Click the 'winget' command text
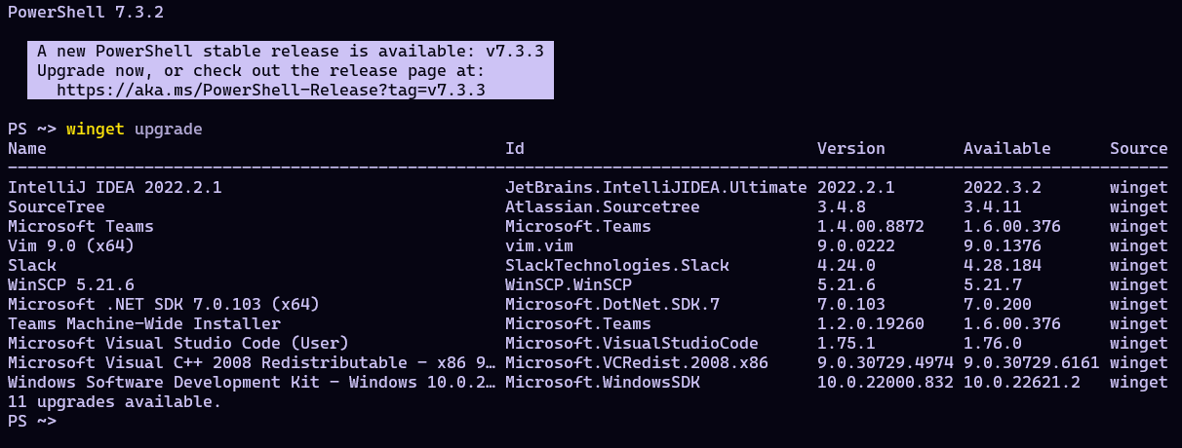The image size is (1182, 448). (x=96, y=129)
